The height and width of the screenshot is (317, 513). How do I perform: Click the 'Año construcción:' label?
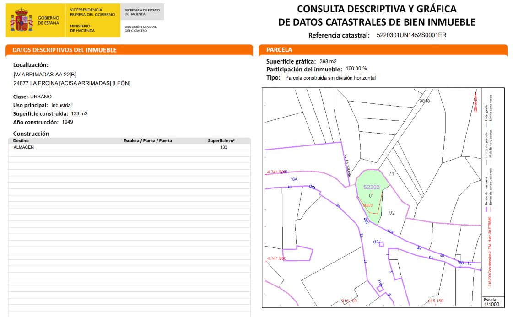point(36,122)
